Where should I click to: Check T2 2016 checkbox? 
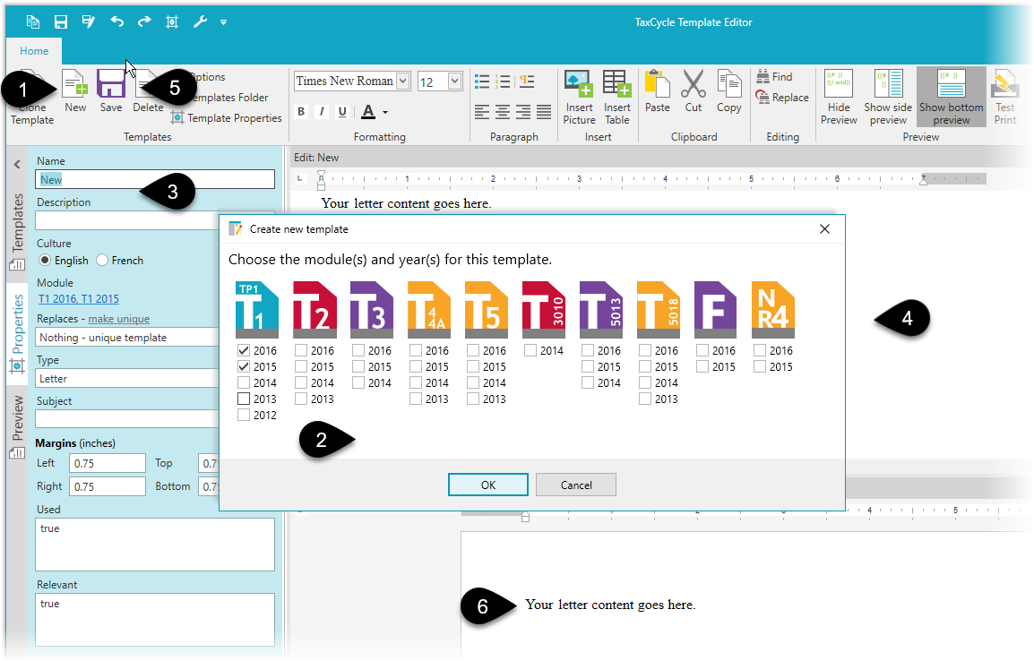301,350
